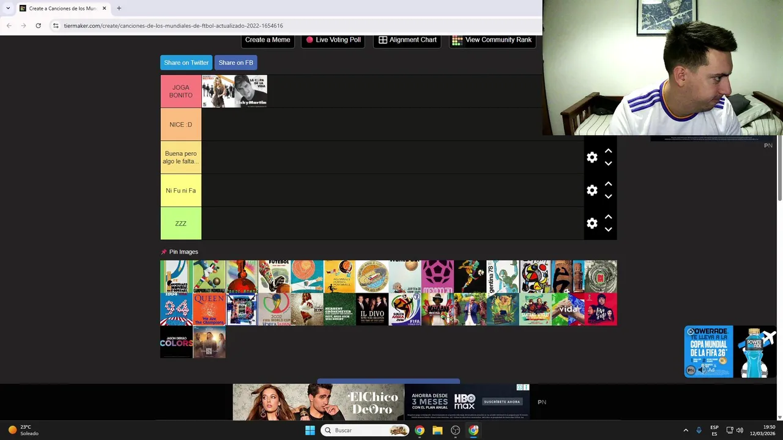
Task: Open the 23°C Soleado weather widget
Action: point(23,430)
